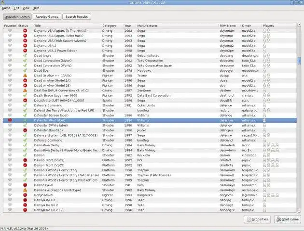Sort by ROM Name column header

(x=229, y=26)
